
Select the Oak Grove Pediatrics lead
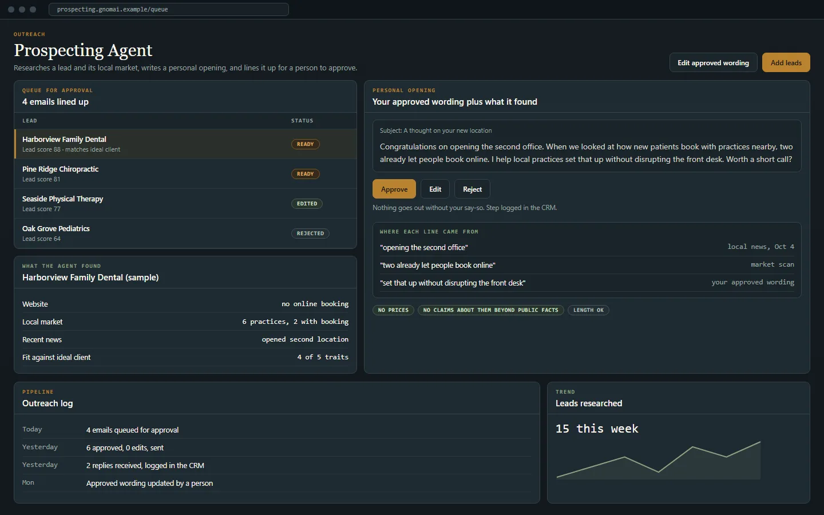click(185, 233)
